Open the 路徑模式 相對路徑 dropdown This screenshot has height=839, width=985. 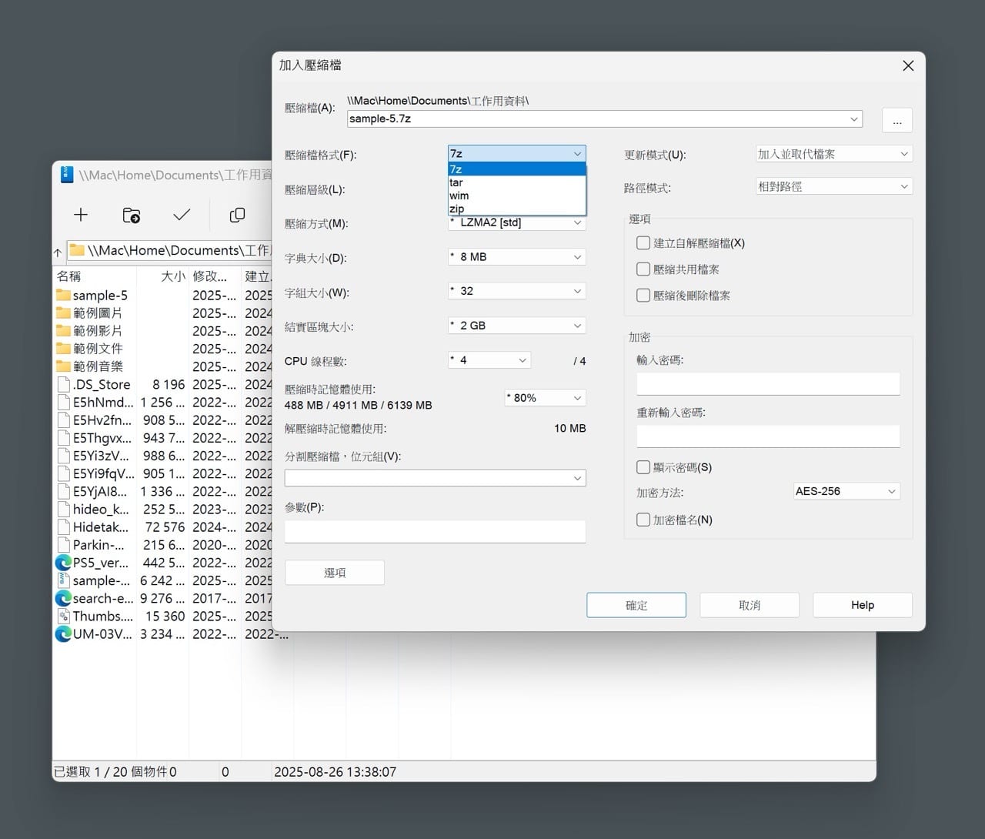834,186
